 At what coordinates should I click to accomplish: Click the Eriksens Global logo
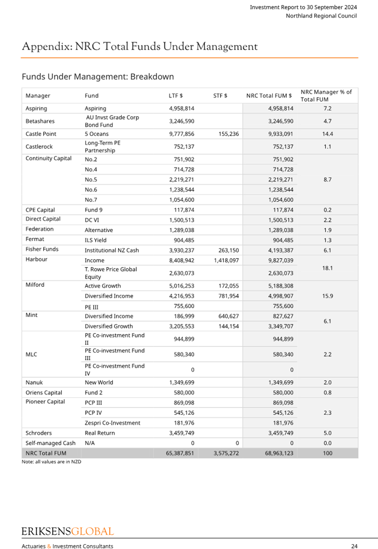pos(68,531)
